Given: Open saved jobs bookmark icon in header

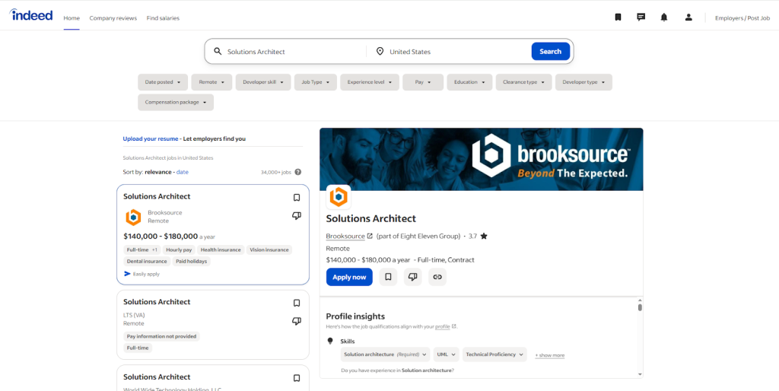Looking at the screenshot, I should 618,17.
